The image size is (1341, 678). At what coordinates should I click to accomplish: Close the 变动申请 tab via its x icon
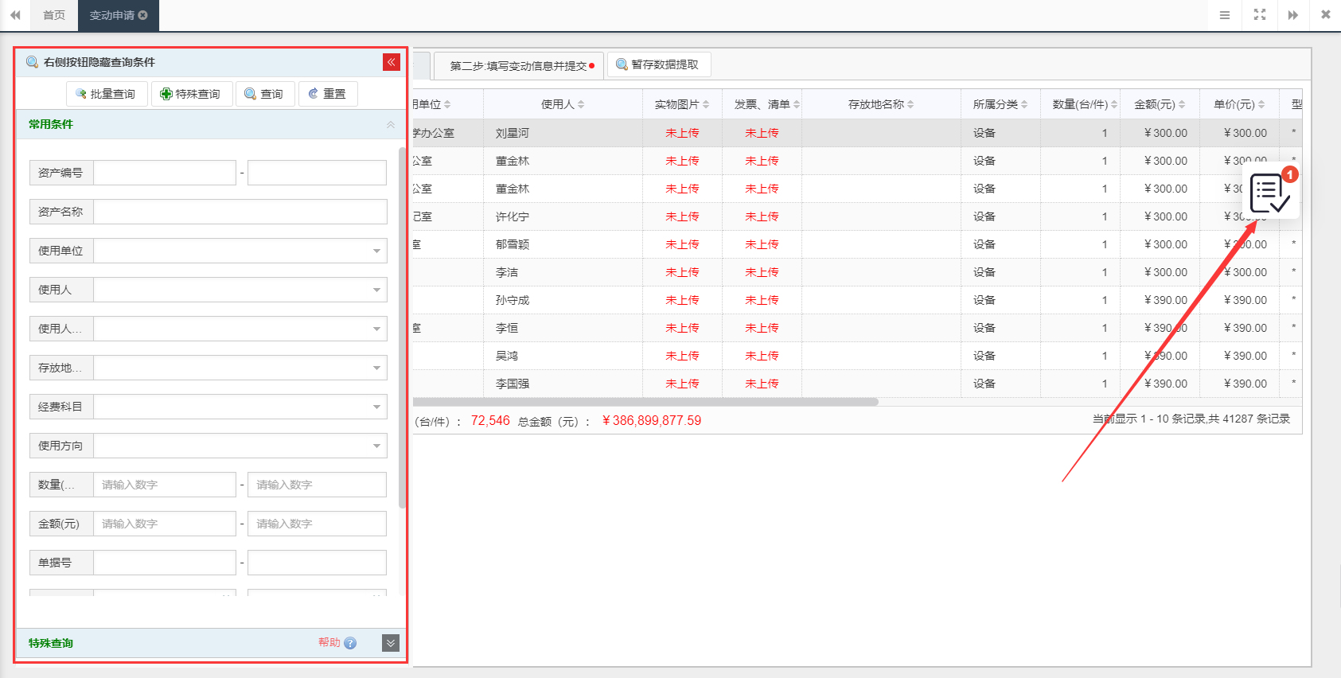click(143, 15)
